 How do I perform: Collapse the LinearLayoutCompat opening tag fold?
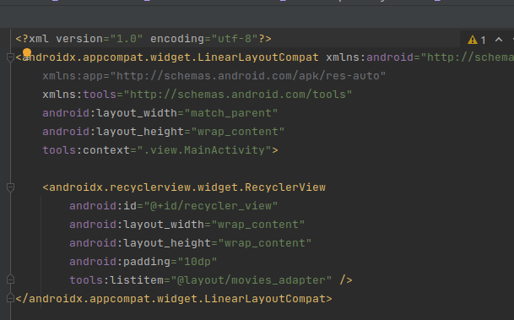click(10, 57)
